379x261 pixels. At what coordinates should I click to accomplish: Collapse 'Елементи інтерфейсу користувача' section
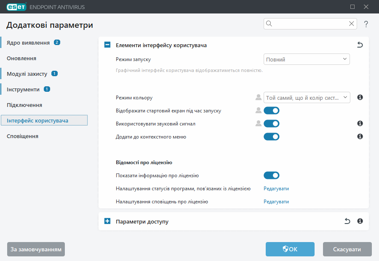coord(107,45)
